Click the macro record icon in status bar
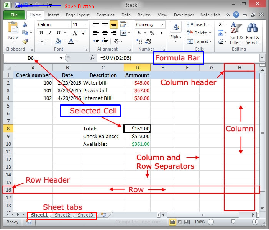 28,222
